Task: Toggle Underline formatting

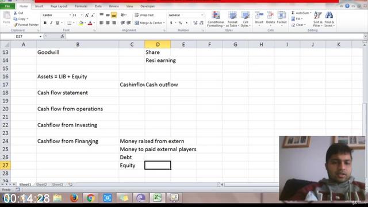Action: click(x=57, y=23)
